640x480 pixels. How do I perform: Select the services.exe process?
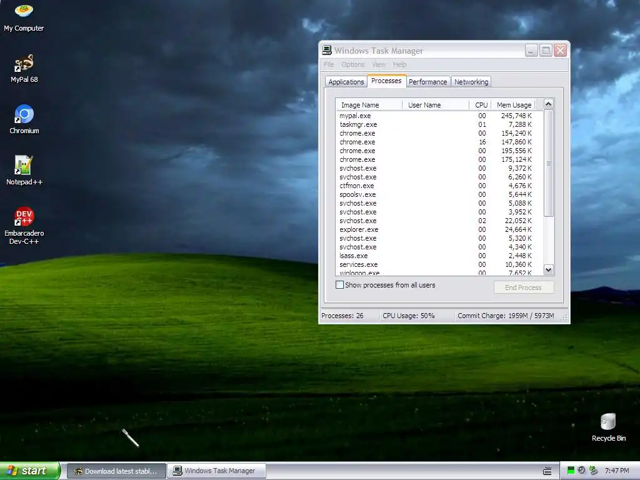click(x=439, y=265)
